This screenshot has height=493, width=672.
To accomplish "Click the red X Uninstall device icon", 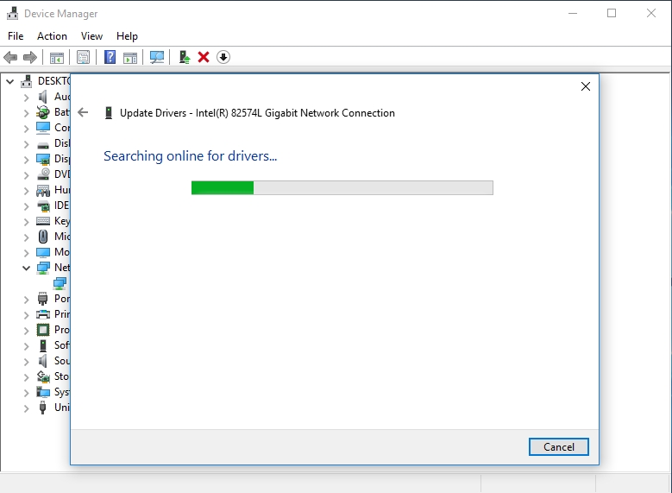I will coord(204,57).
